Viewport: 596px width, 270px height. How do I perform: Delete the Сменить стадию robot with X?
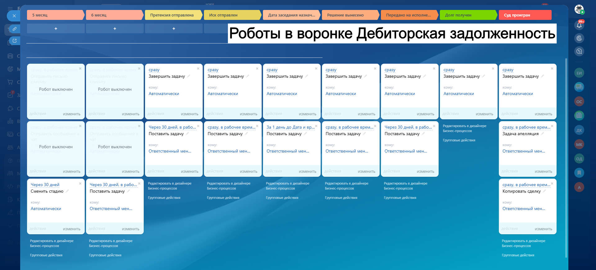80,184
